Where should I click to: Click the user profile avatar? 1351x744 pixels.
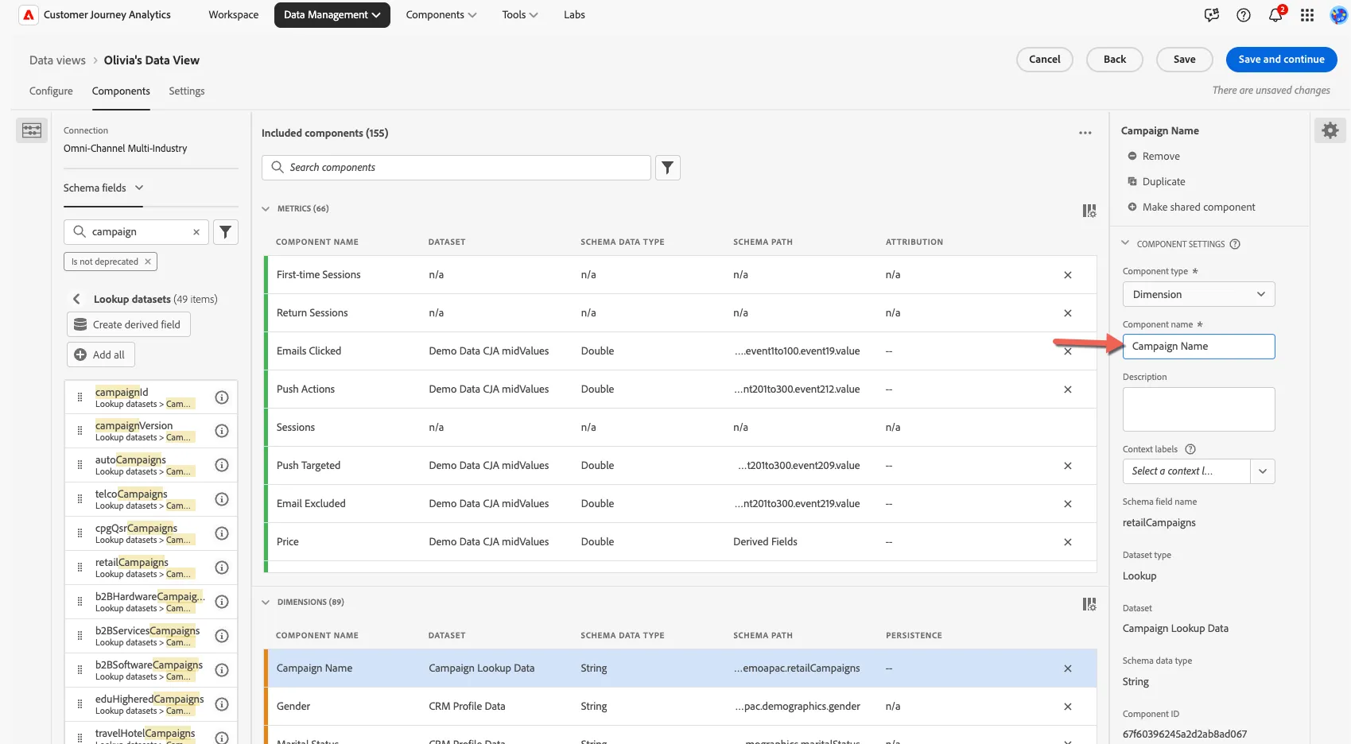1338,15
